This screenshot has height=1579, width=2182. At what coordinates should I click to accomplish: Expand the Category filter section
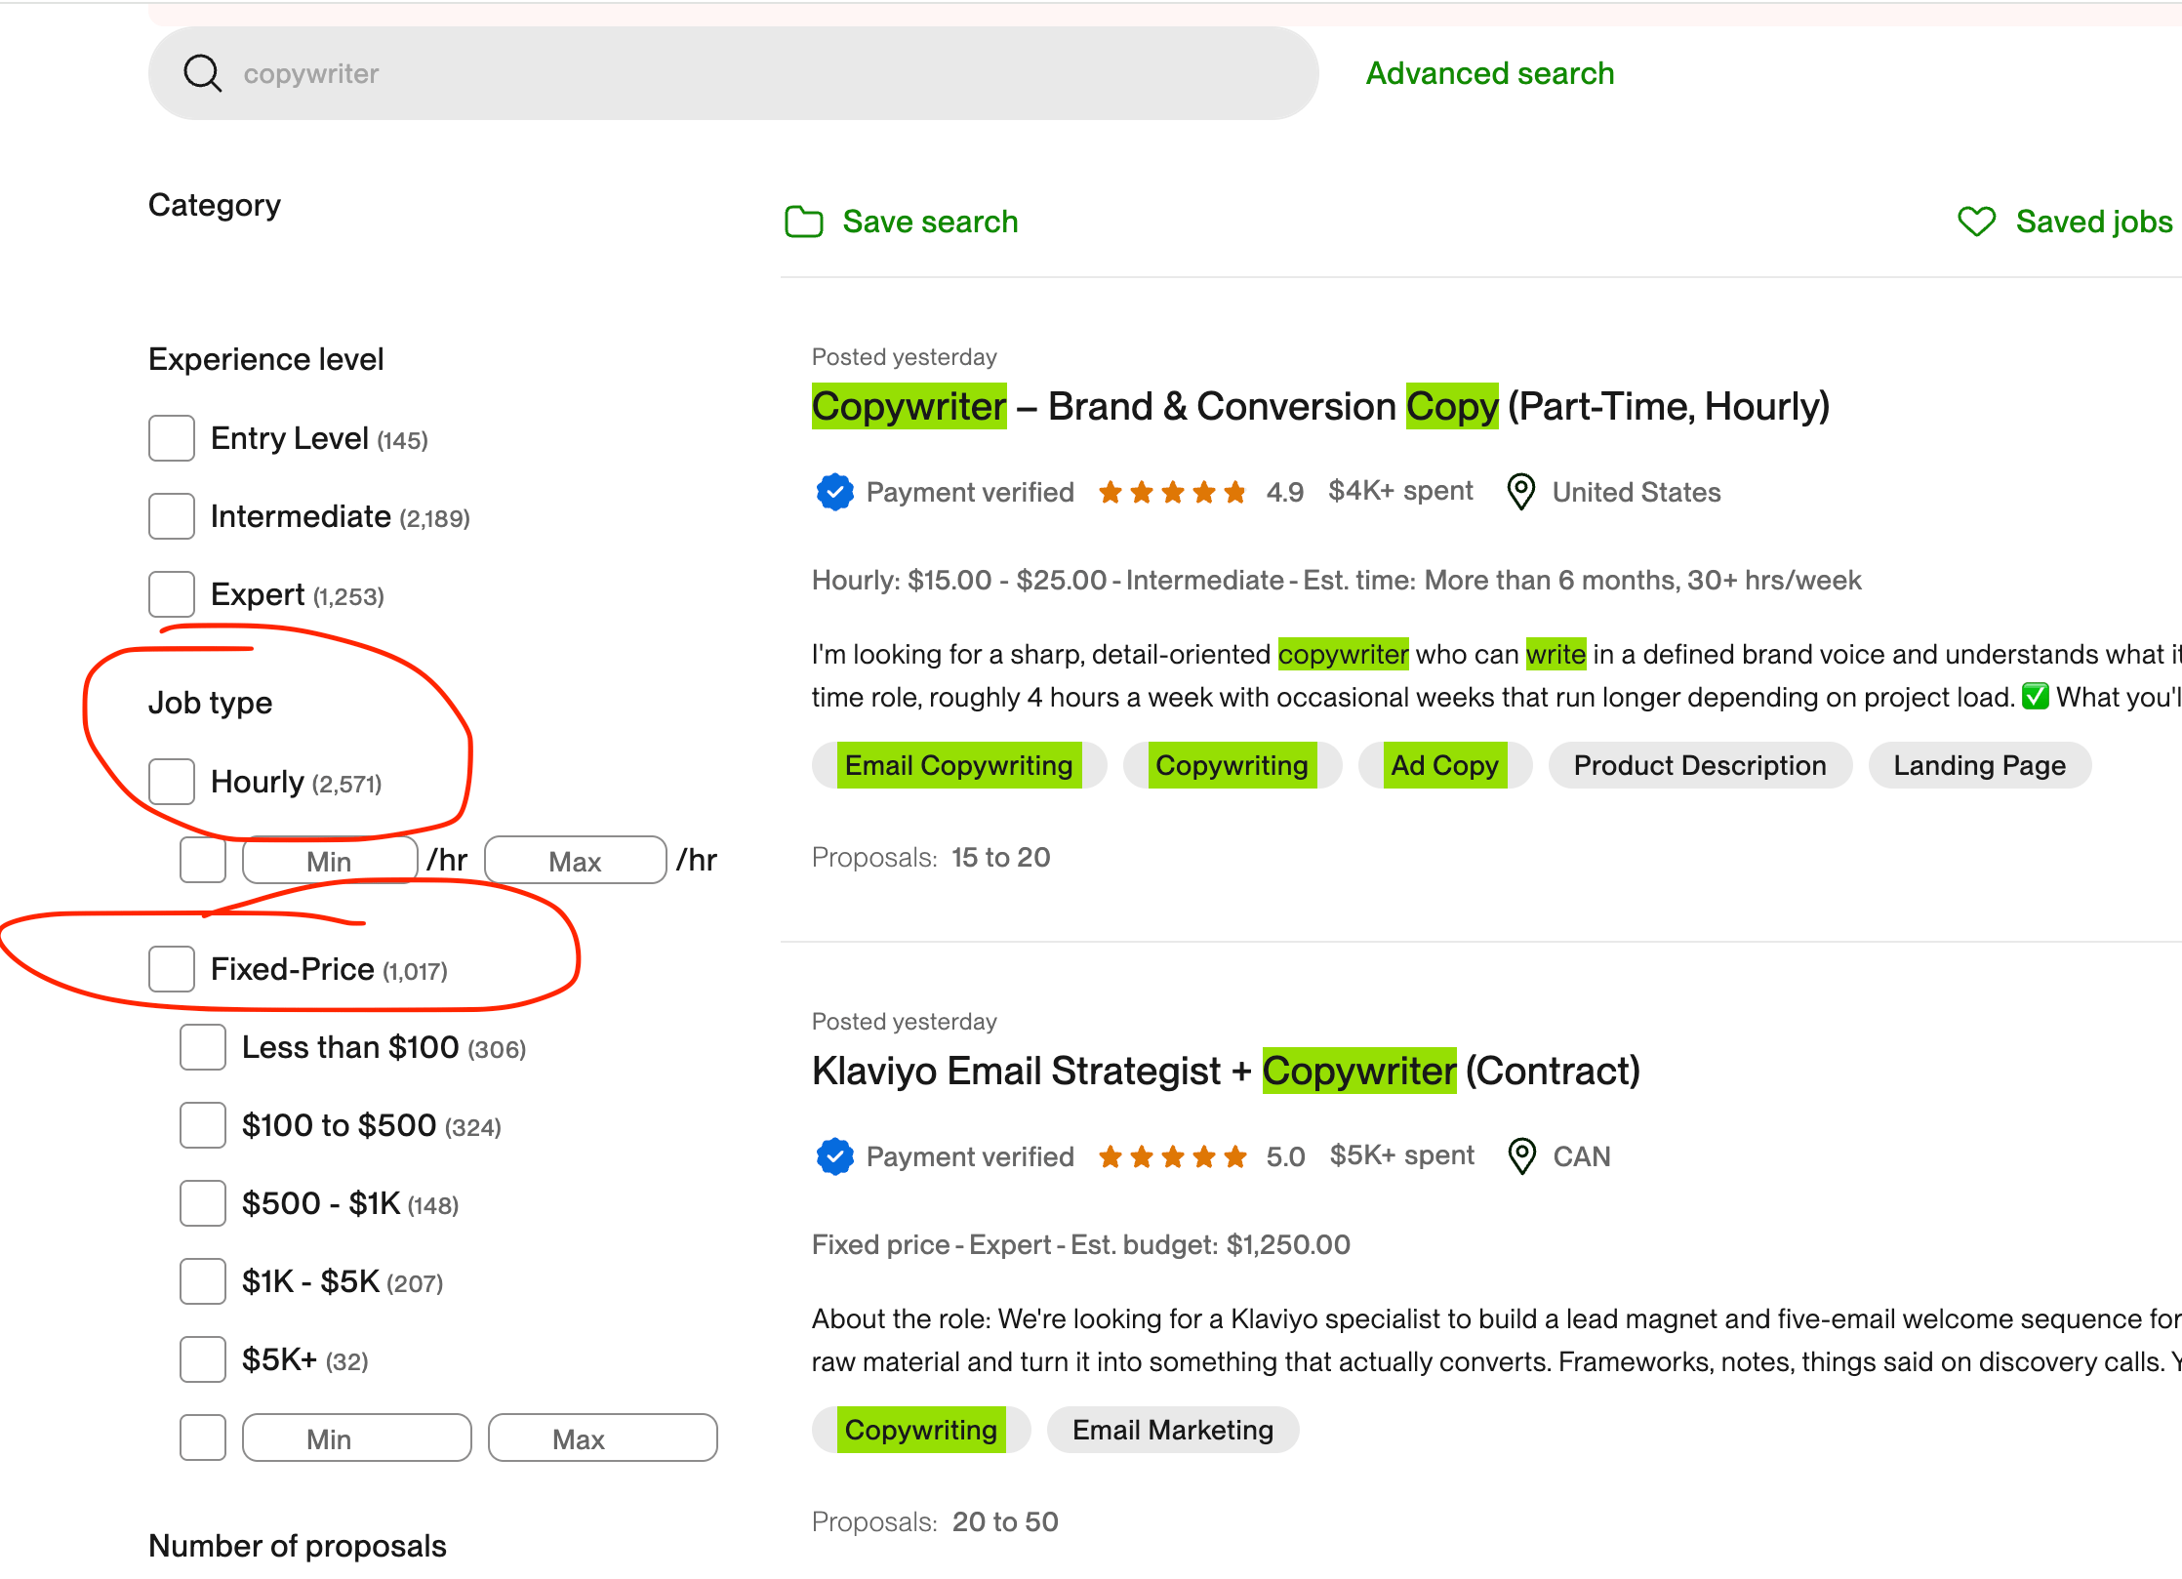click(215, 205)
